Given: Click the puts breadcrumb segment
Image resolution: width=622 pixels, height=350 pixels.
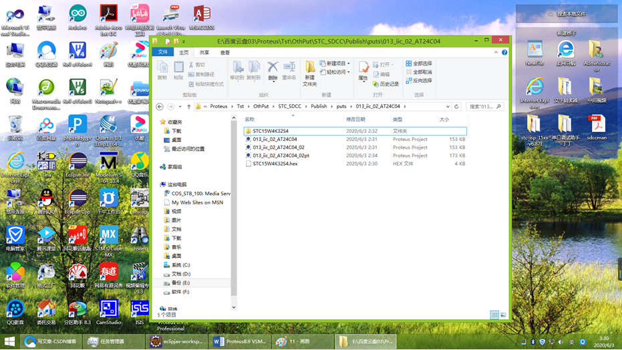Looking at the screenshot, I should pyautogui.click(x=341, y=106).
